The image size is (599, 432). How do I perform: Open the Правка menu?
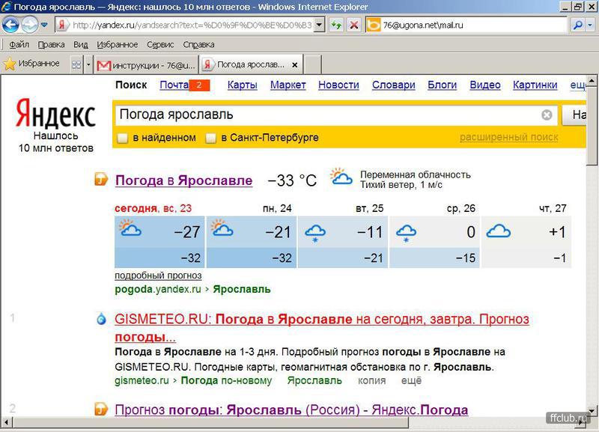point(51,45)
